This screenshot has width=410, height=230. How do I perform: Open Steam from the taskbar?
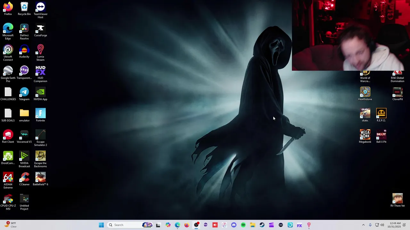(x=262, y=225)
